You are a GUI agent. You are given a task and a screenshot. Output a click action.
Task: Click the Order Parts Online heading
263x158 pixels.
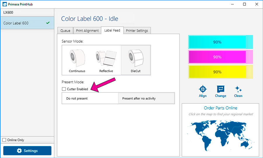pos(220,108)
